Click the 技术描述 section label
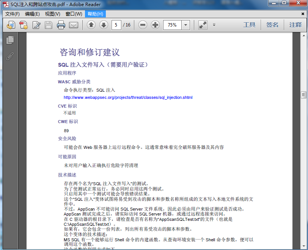Image resolution: width=308 pixels, height=250 pixels. [67, 175]
